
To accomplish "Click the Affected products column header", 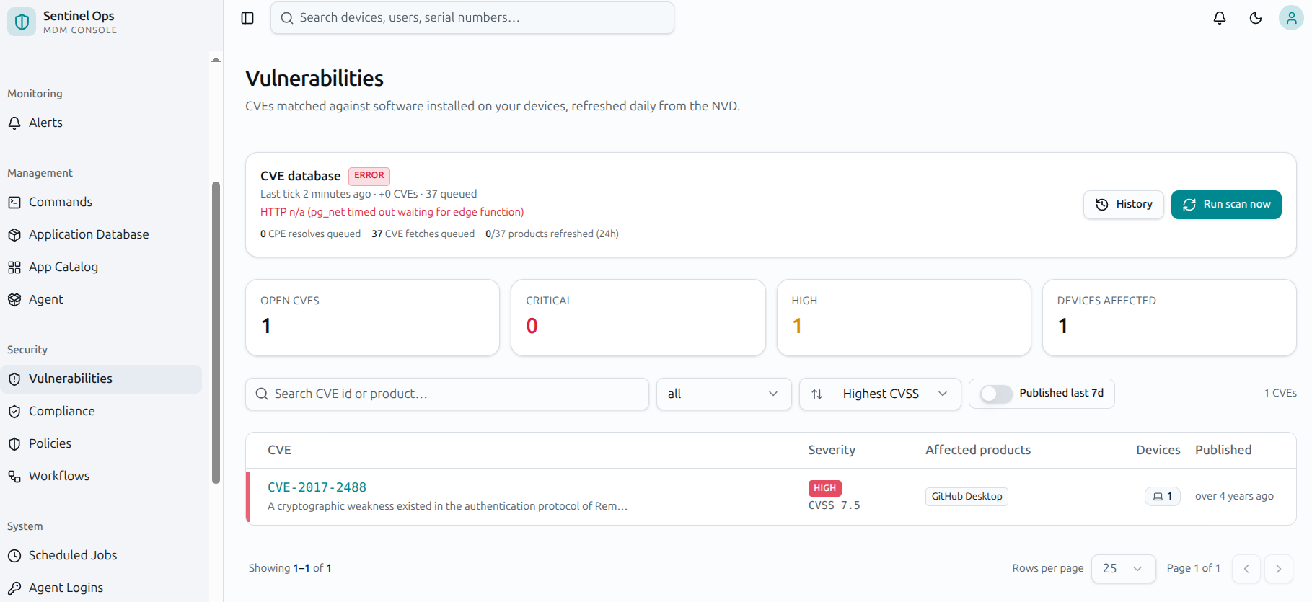I will point(978,450).
